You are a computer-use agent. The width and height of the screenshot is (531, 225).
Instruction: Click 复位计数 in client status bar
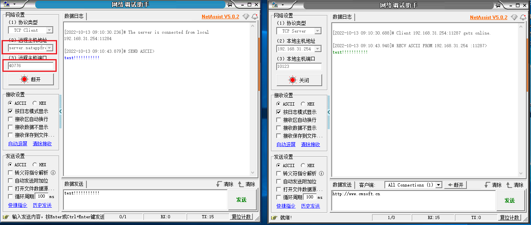pyautogui.click(x=241, y=217)
